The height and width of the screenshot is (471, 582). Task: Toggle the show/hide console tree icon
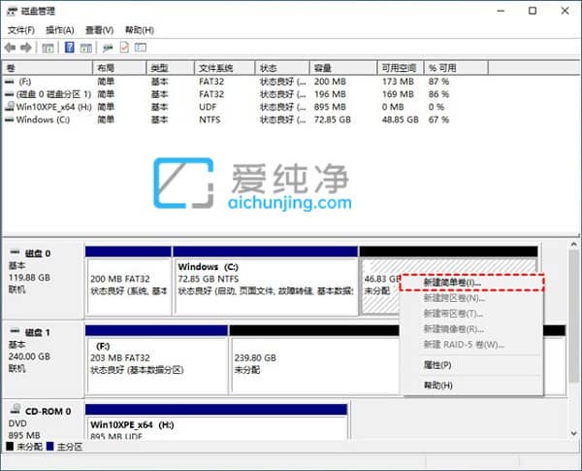(x=48, y=48)
